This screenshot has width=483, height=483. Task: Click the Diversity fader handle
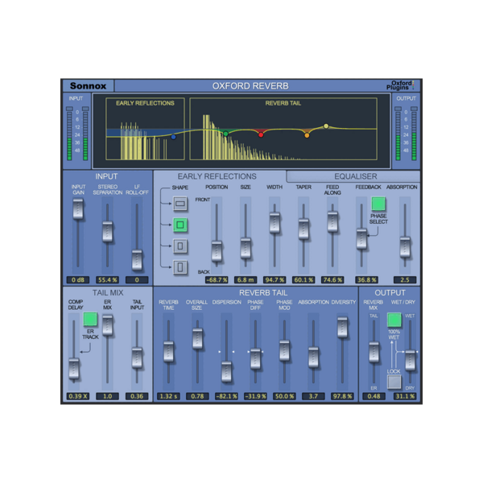(x=342, y=328)
